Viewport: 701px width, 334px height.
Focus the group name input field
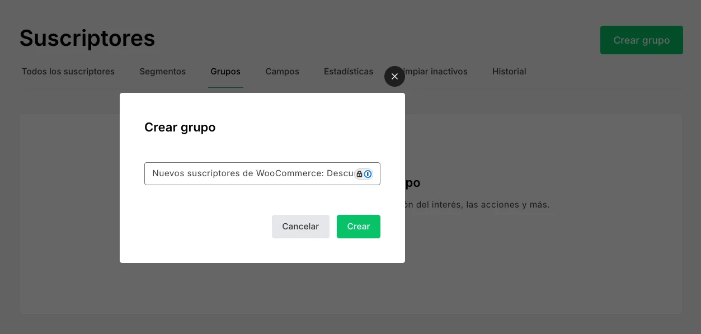coord(252,174)
